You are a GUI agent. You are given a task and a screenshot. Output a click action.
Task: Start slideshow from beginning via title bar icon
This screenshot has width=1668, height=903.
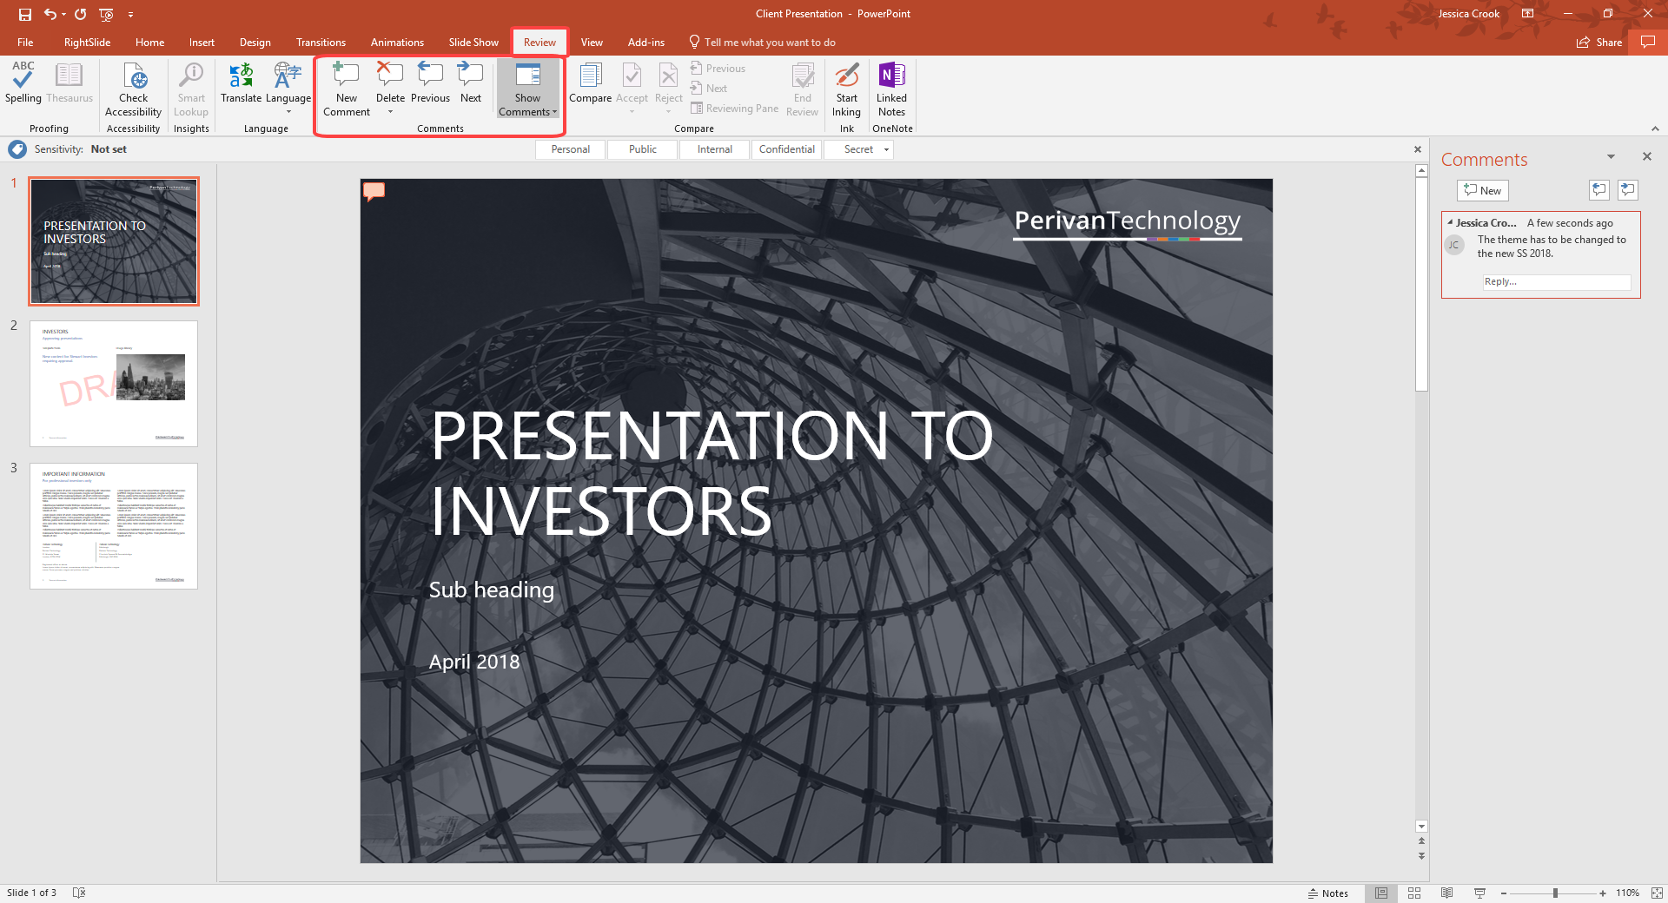click(107, 14)
